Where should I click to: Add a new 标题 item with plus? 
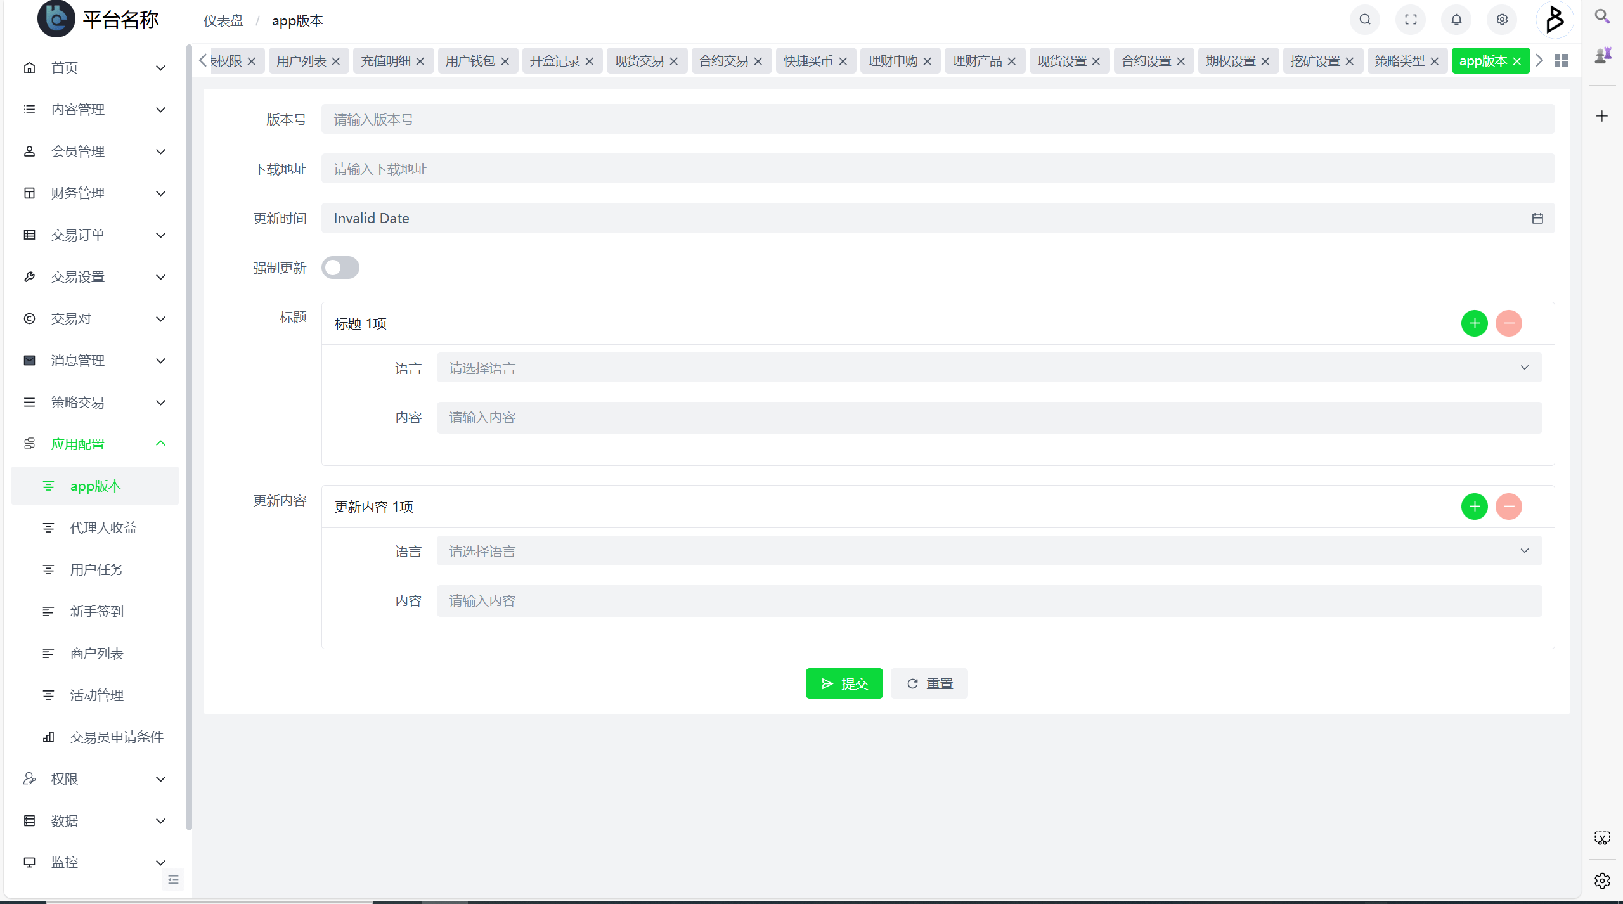tap(1474, 323)
